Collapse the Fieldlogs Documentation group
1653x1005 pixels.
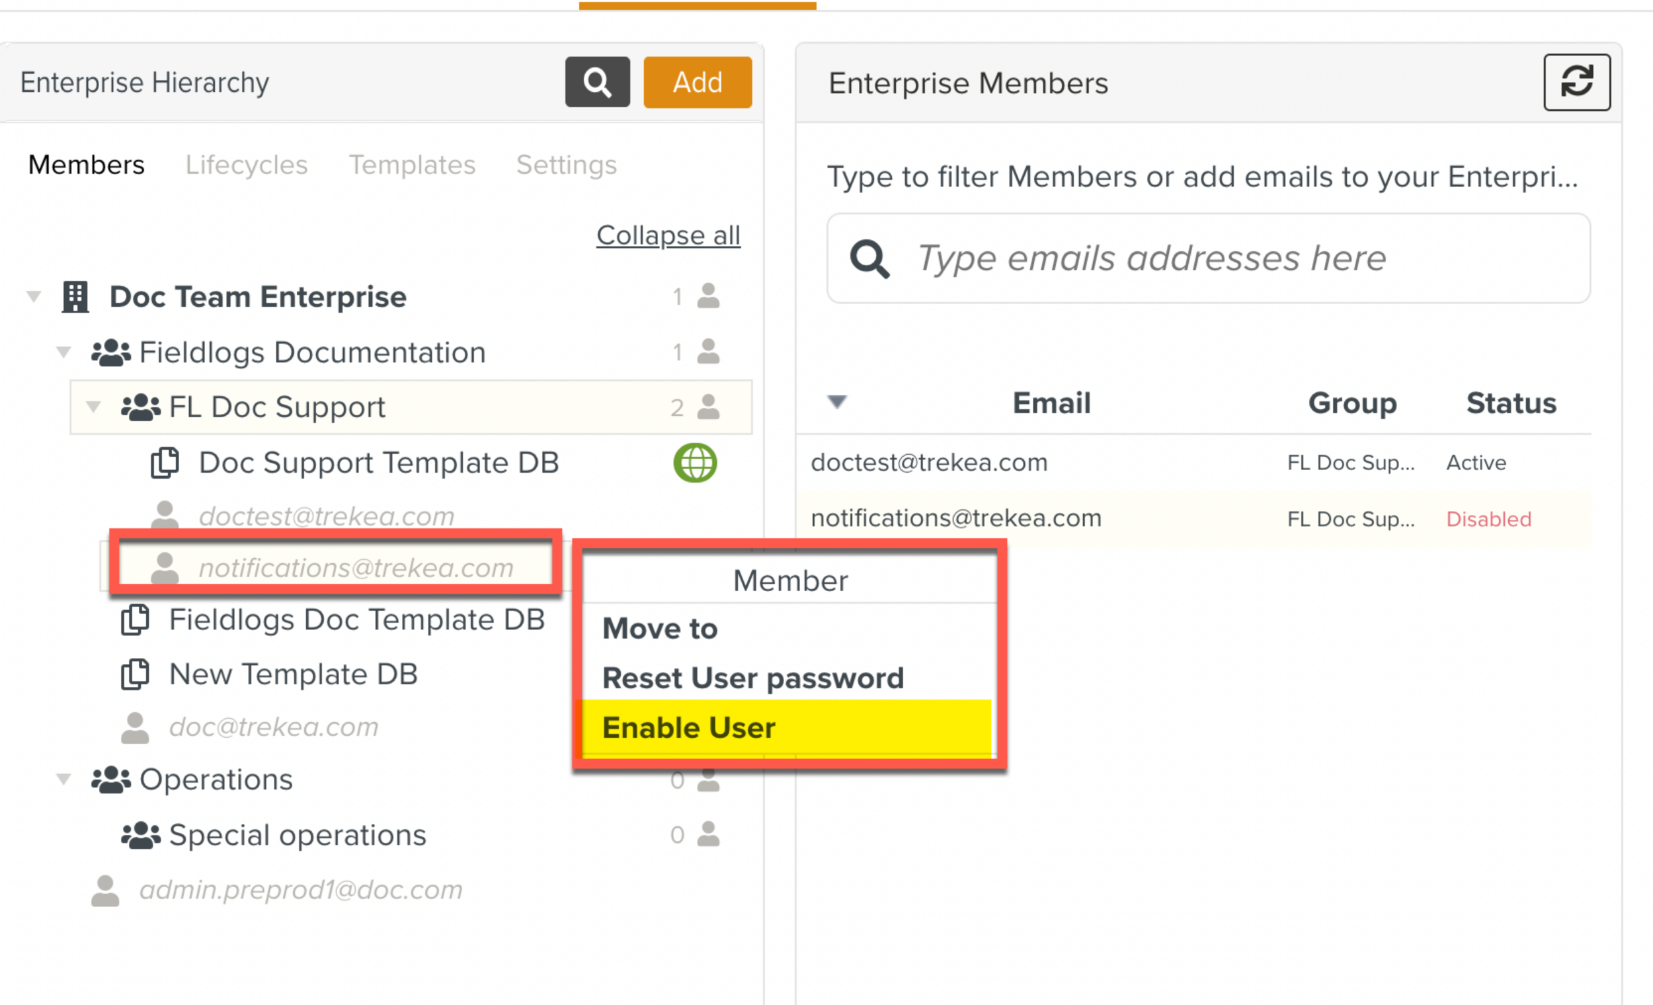pyautogui.click(x=63, y=352)
